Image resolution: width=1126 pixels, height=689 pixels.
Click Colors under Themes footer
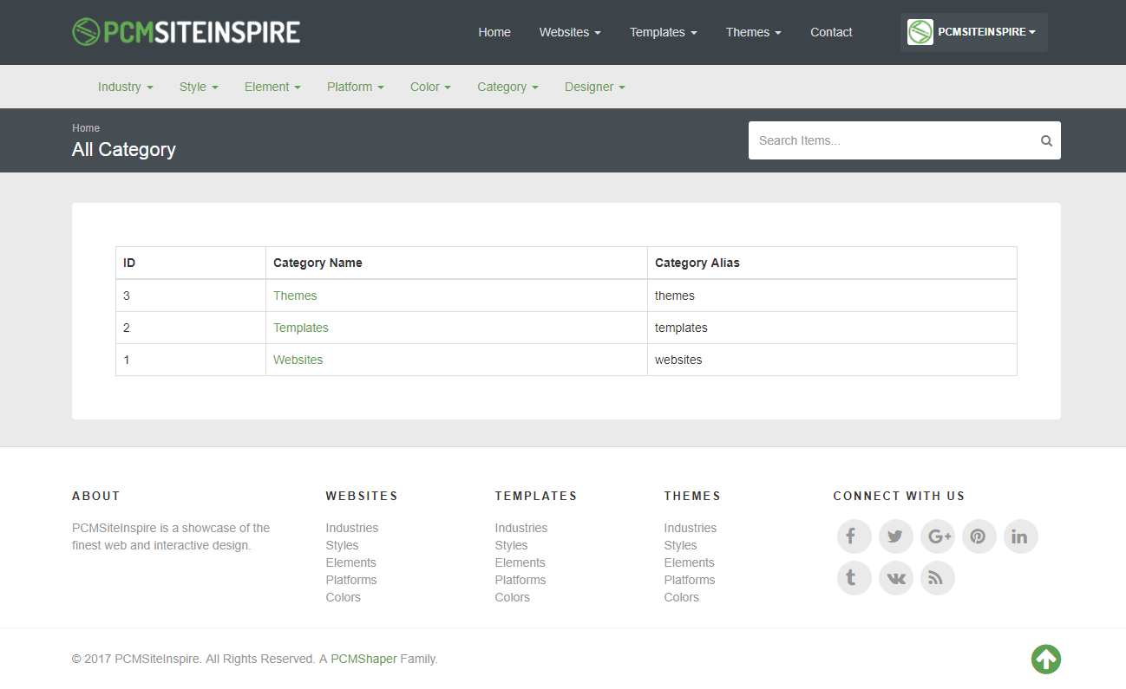point(681,597)
